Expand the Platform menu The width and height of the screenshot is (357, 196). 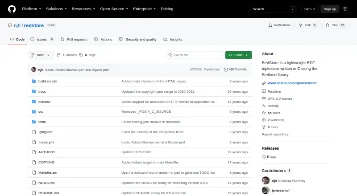click(31, 9)
